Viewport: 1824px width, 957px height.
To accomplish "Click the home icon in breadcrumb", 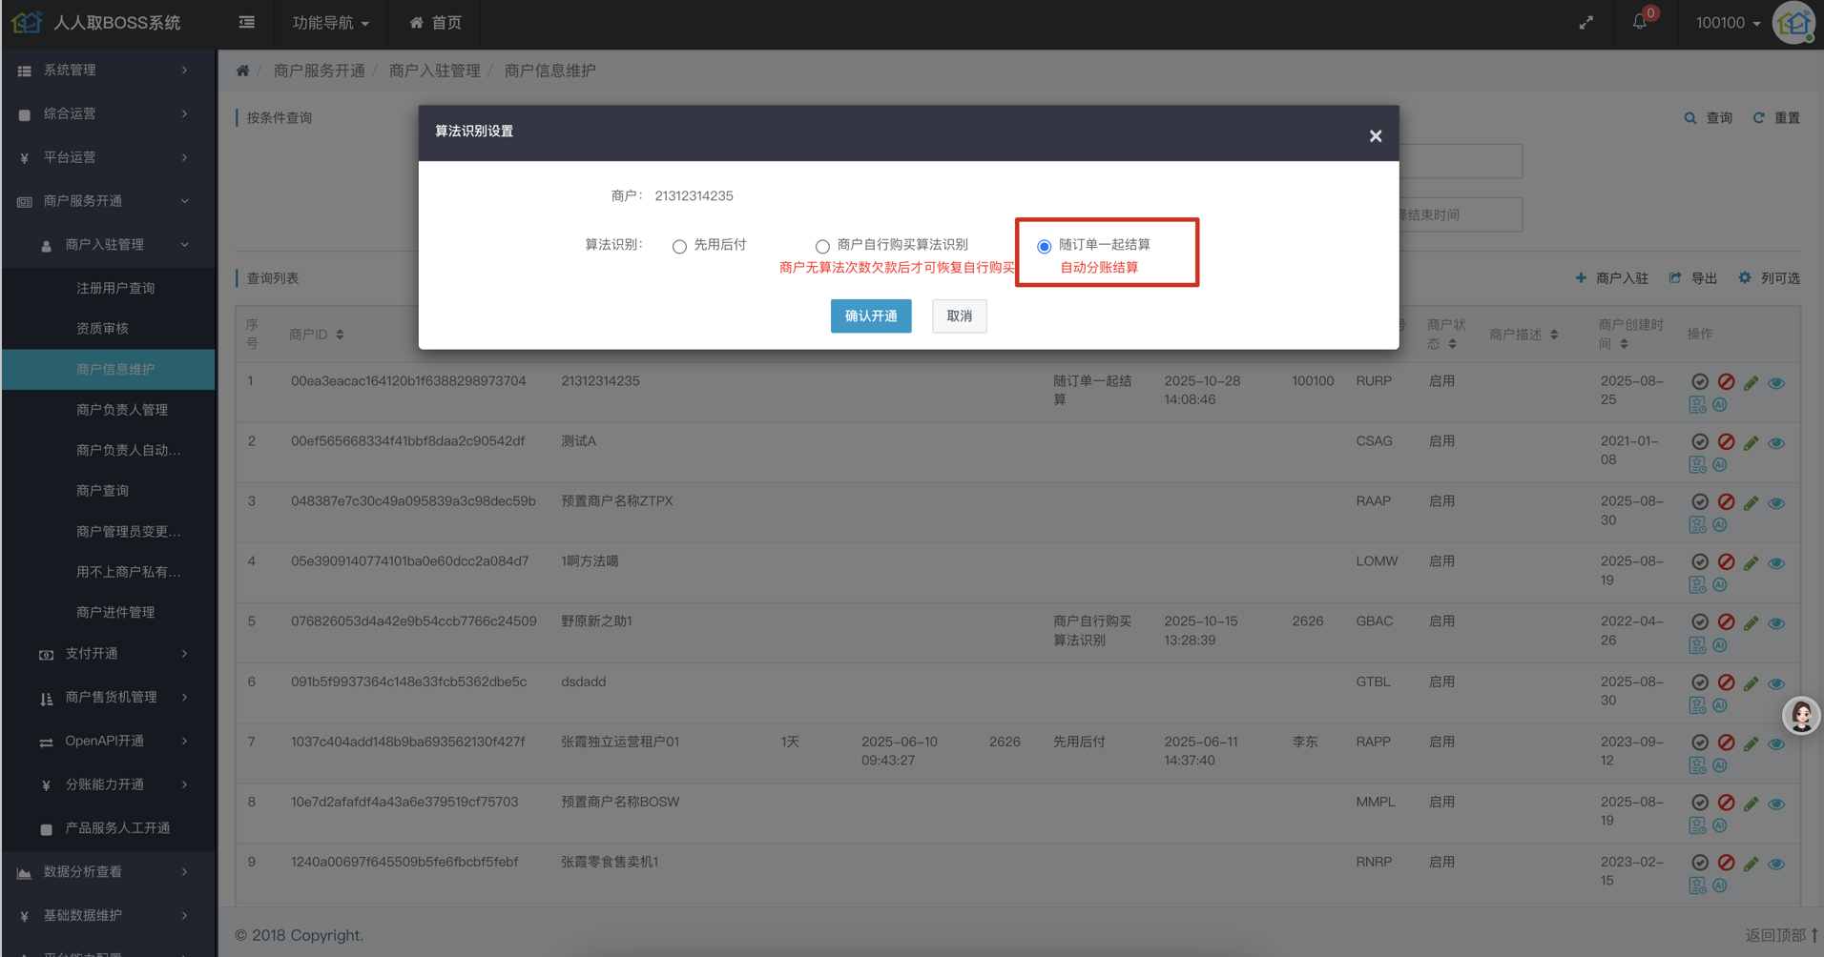I will tap(243, 71).
